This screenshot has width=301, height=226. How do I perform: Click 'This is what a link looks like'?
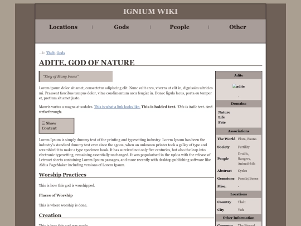click(x=117, y=107)
